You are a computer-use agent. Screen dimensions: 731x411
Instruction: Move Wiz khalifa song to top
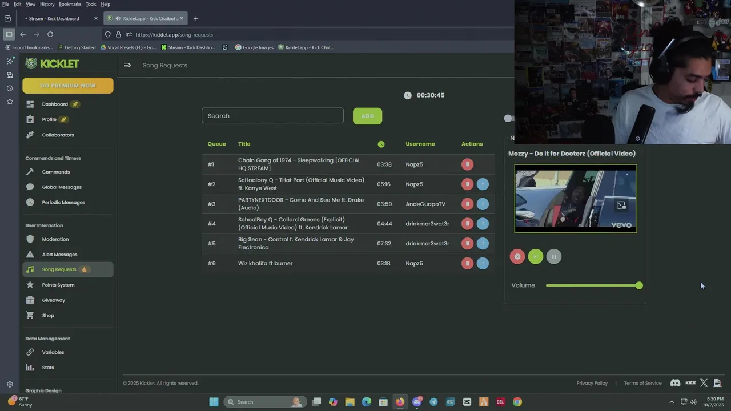tap(483, 263)
